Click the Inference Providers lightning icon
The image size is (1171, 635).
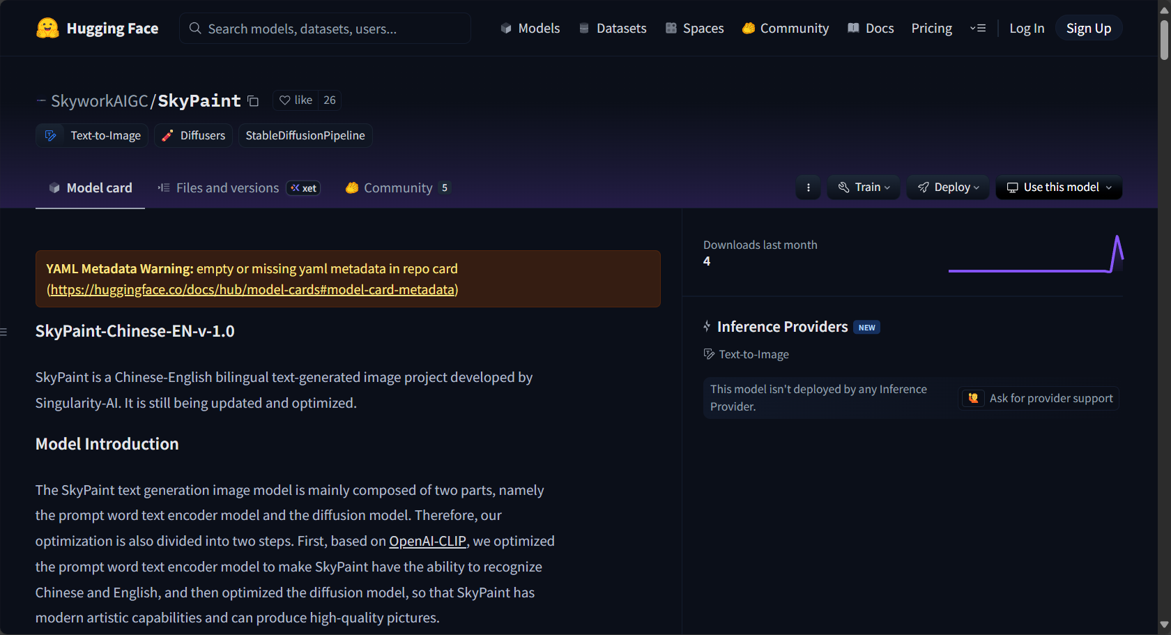tap(707, 326)
